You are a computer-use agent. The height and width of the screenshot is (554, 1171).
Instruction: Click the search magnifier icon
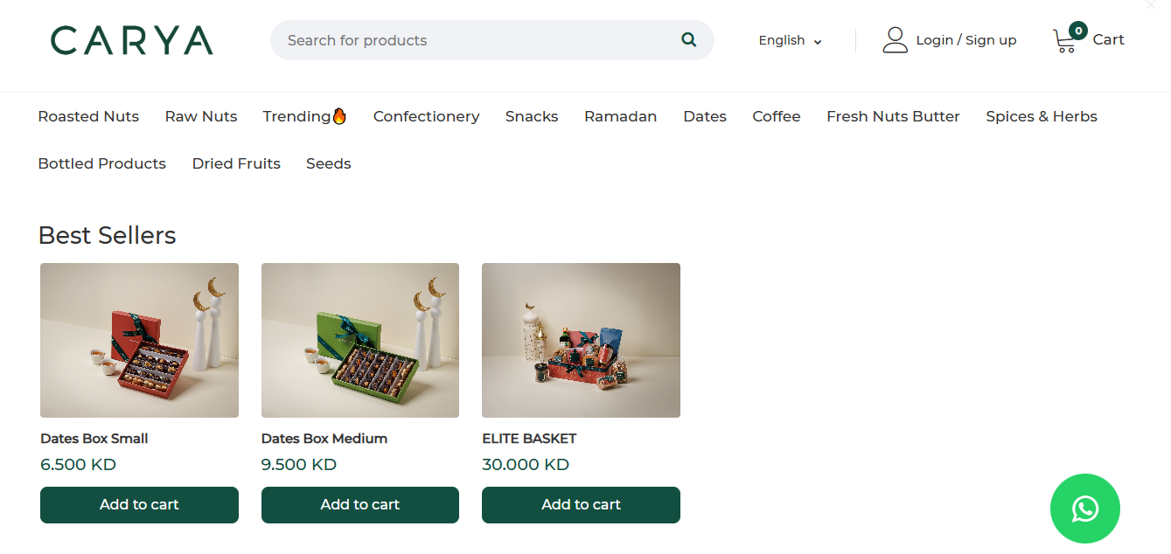click(x=689, y=40)
